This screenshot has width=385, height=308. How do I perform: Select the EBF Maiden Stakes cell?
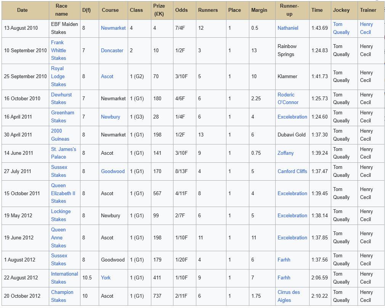(x=64, y=28)
